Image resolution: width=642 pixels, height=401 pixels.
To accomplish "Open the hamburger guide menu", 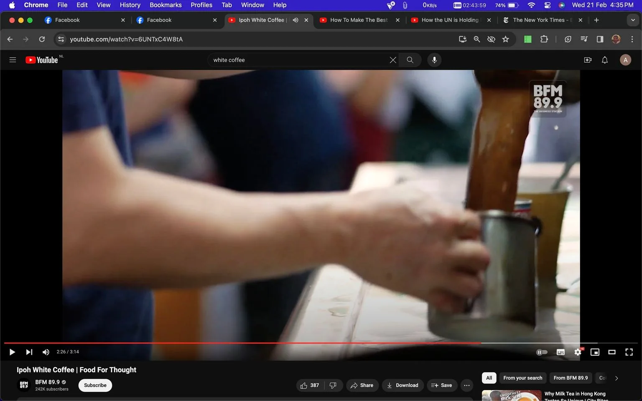I will (x=13, y=60).
